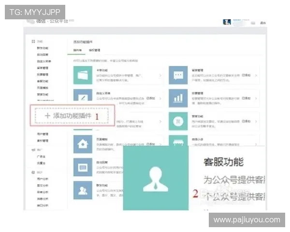Open the 赞赏功能 circular 赏 plugin icon
The height and width of the screenshot is (232, 290).
tap(178, 121)
